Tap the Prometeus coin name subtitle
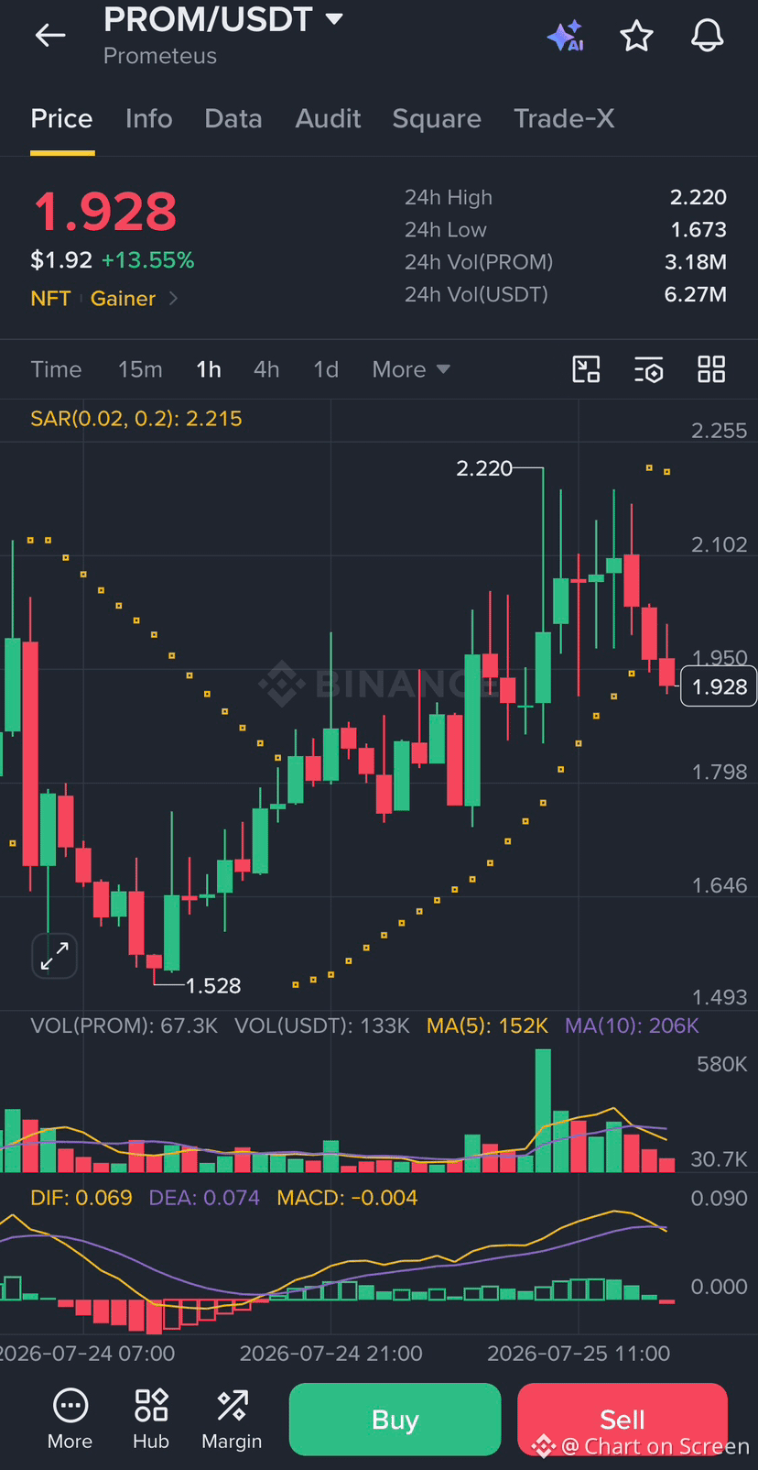The width and height of the screenshot is (758, 1470). 160,56
